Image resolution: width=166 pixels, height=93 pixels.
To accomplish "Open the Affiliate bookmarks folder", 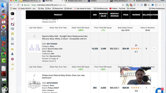I will pyautogui.click(x=131, y=9).
